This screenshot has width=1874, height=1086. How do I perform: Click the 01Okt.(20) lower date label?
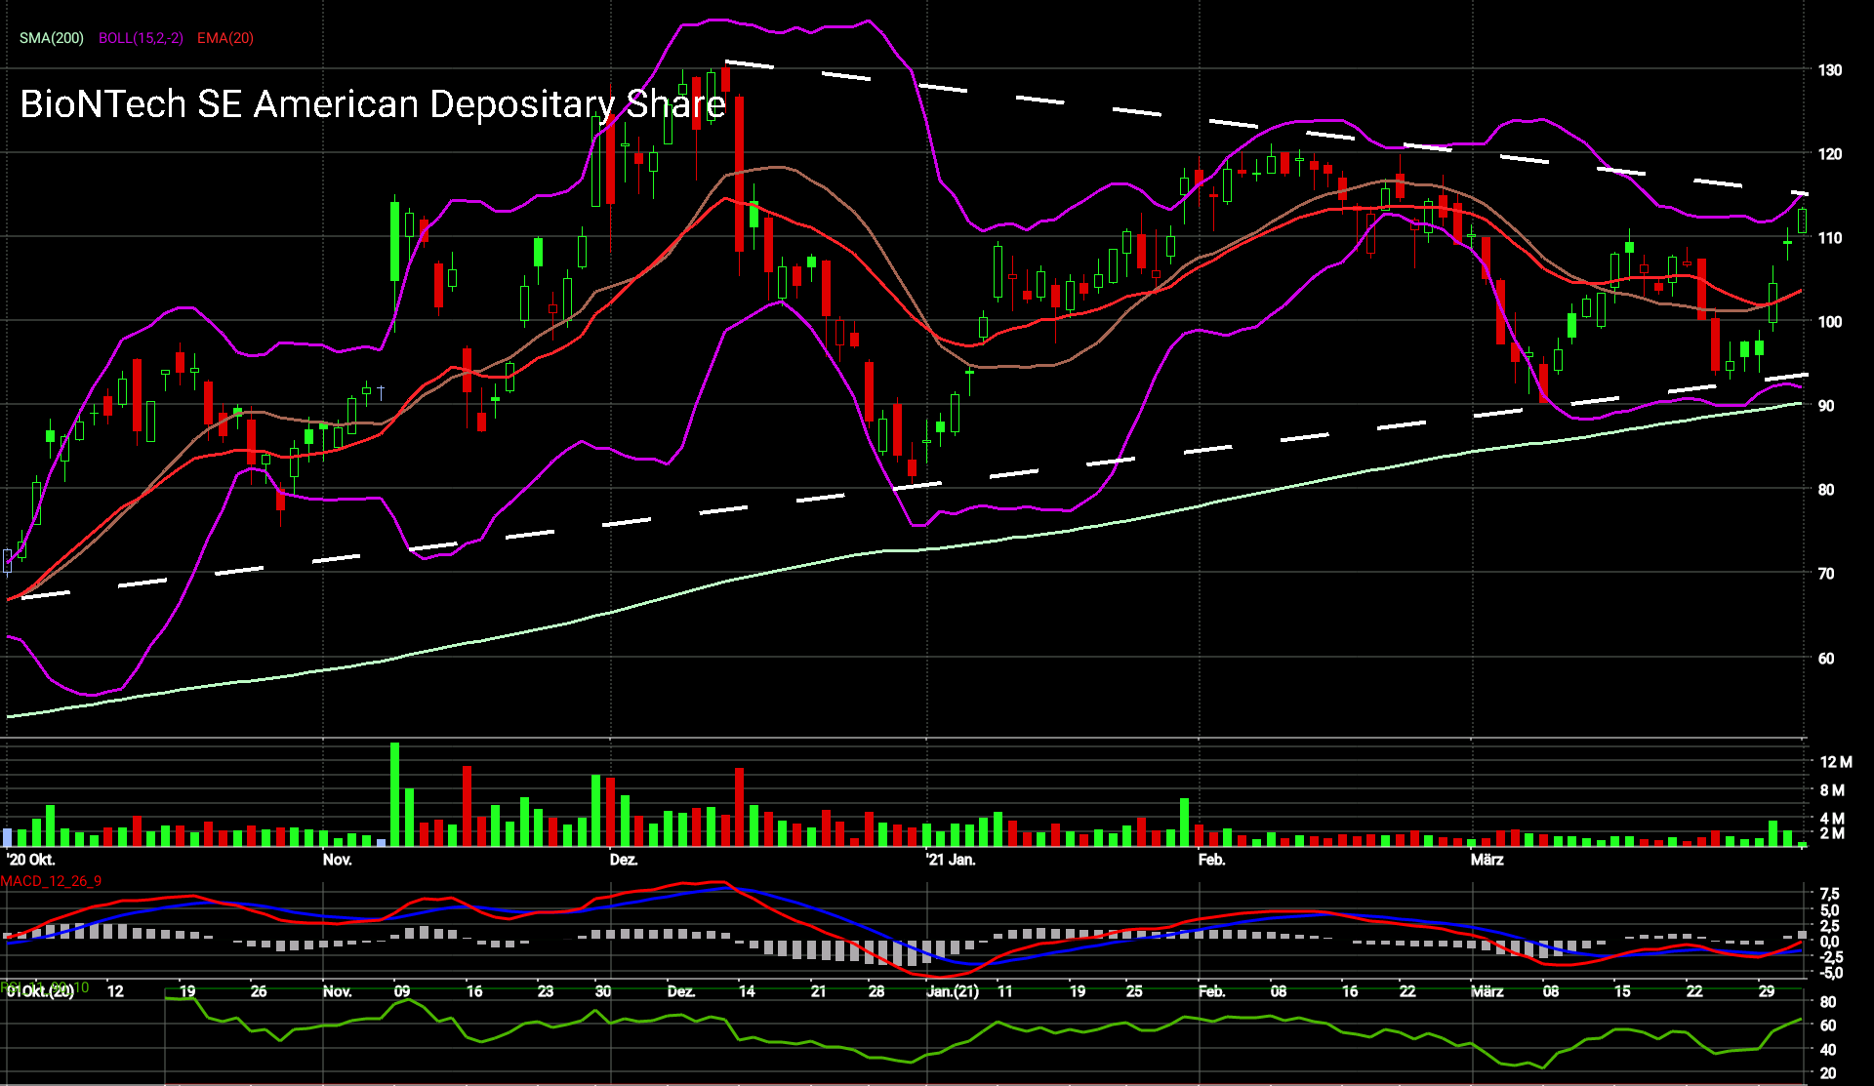40,991
